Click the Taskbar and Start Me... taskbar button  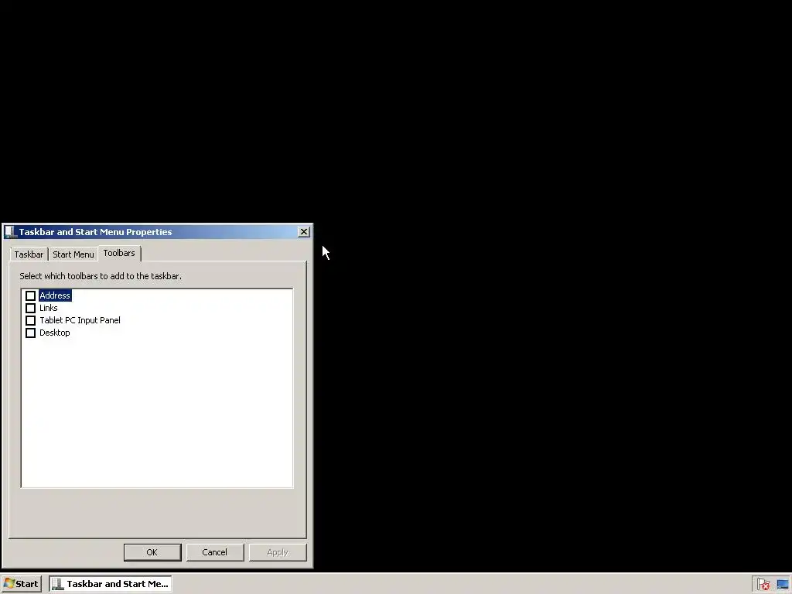(x=111, y=584)
